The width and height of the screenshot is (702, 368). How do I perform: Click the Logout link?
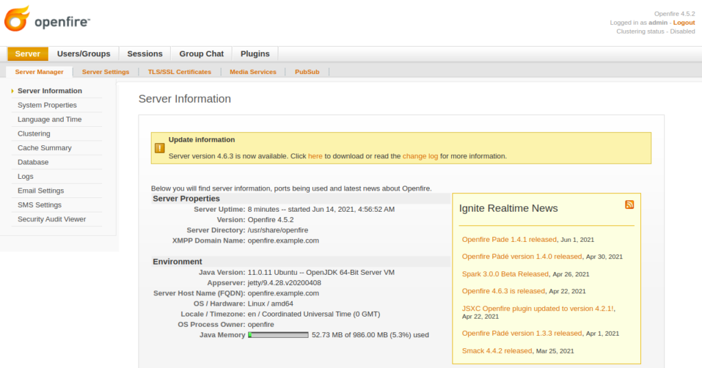click(684, 23)
